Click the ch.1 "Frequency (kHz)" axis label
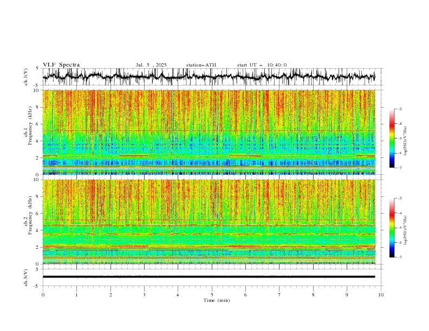This screenshot has width=429, height=331. point(30,124)
